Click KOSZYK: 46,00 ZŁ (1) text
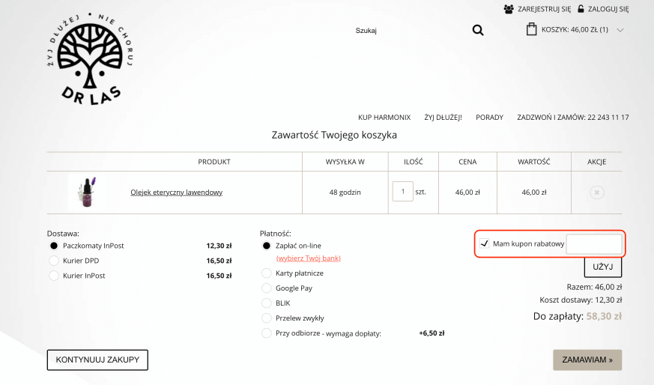Image resolution: width=654 pixels, height=385 pixels. [575, 30]
